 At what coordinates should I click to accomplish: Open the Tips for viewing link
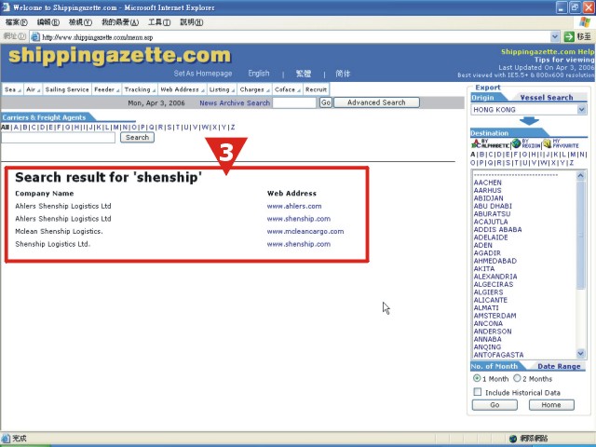click(564, 60)
